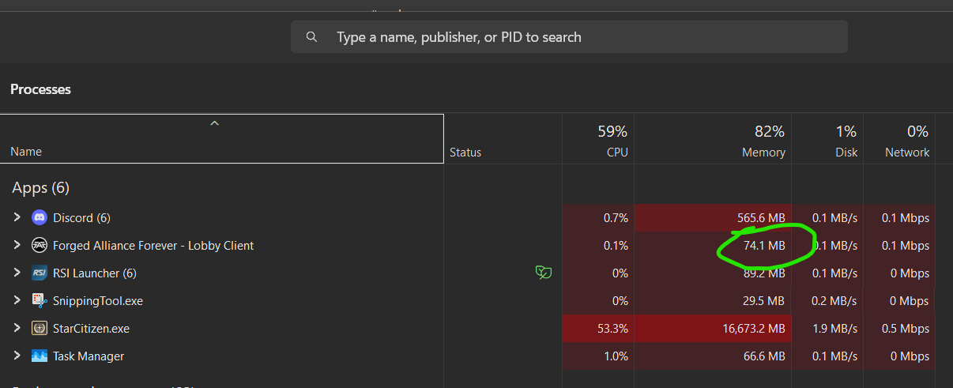Click the Forged Alliance Forever icon
This screenshot has width=953, height=388.
[40, 245]
